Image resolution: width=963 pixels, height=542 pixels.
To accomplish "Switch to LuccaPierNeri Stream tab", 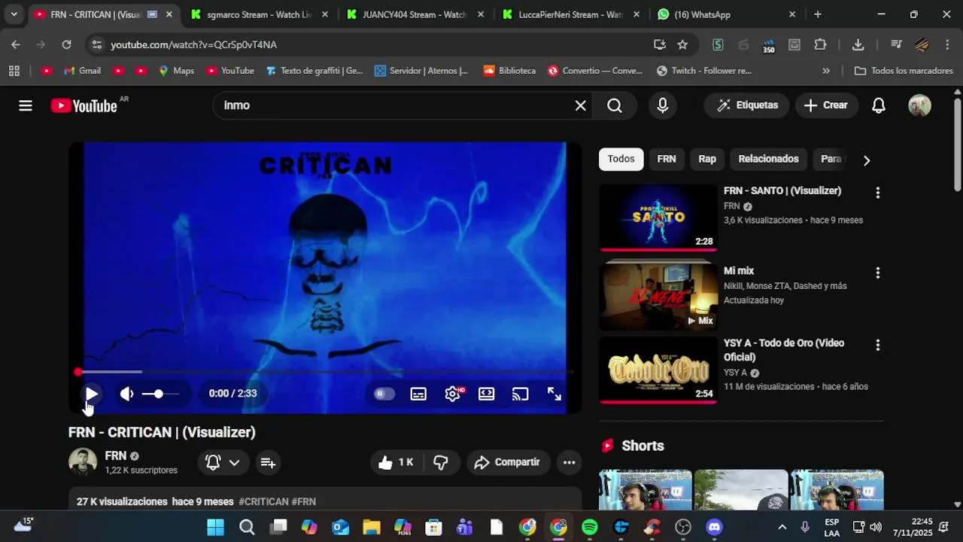I will [570, 14].
